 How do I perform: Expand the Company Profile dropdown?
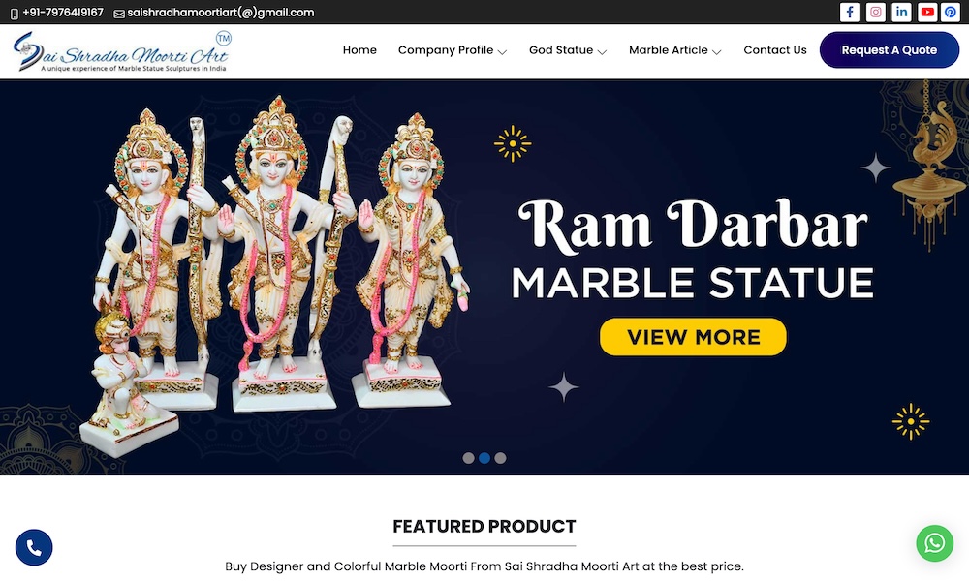453,50
